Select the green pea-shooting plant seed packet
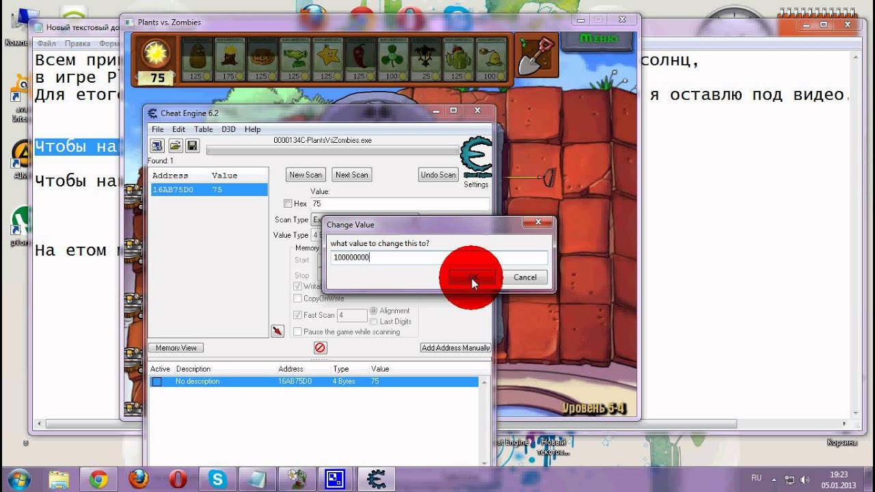This screenshot has height=492, width=875. pyautogui.click(x=295, y=60)
